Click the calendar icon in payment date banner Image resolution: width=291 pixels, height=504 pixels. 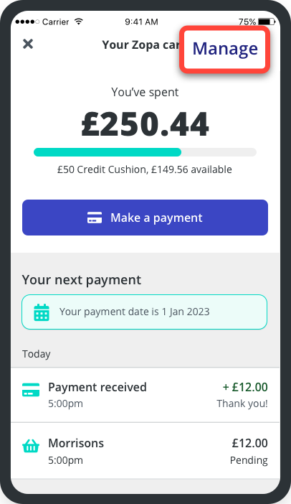click(42, 312)
